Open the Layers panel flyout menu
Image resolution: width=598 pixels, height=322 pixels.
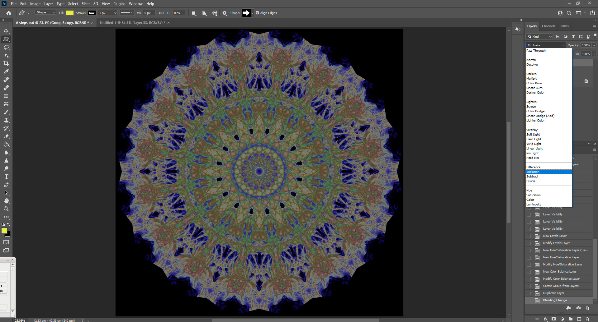[595, 26]
